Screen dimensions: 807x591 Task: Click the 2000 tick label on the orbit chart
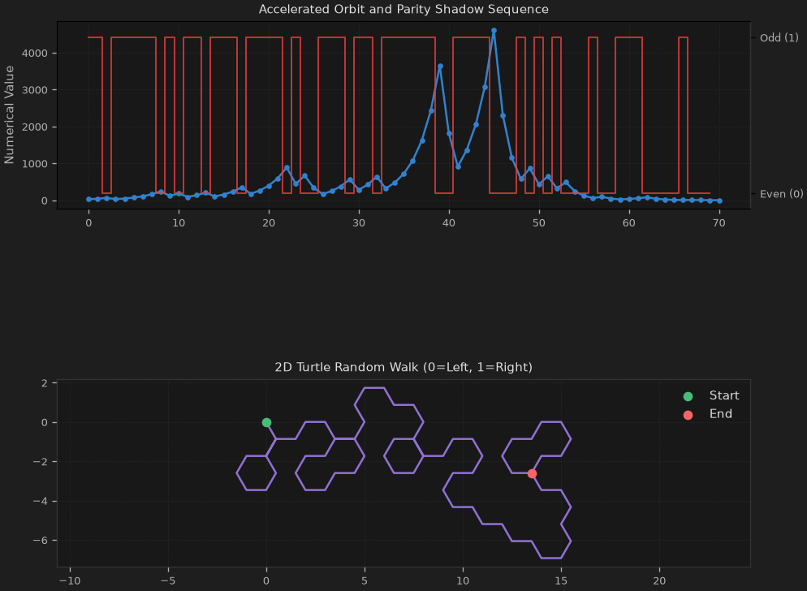(x=35, y=127)
